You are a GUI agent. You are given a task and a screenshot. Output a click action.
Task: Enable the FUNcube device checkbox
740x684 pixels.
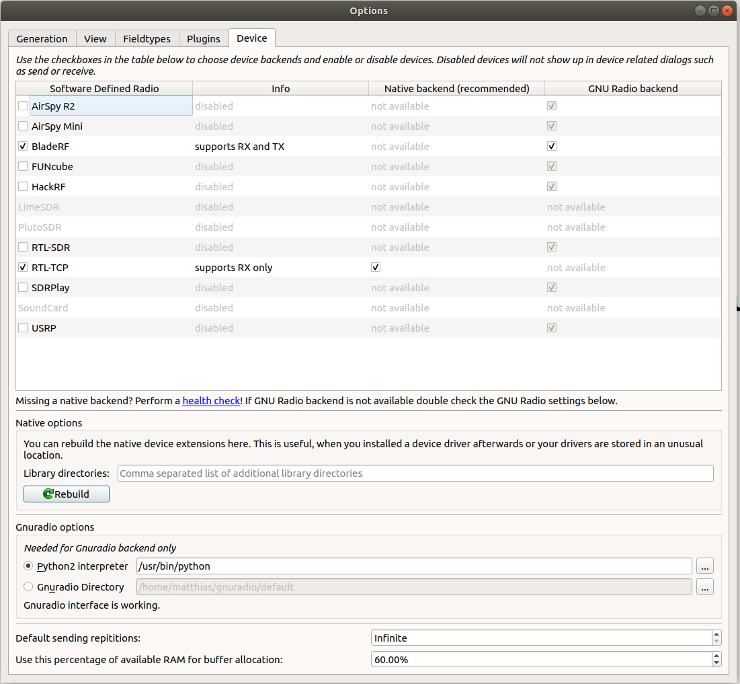[23, 166]
